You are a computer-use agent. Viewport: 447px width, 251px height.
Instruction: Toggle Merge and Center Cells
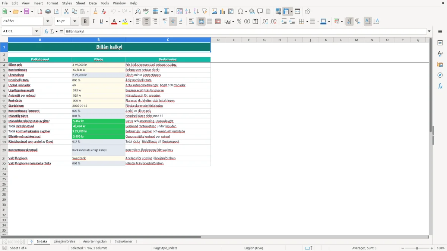(x=202, y=22)
